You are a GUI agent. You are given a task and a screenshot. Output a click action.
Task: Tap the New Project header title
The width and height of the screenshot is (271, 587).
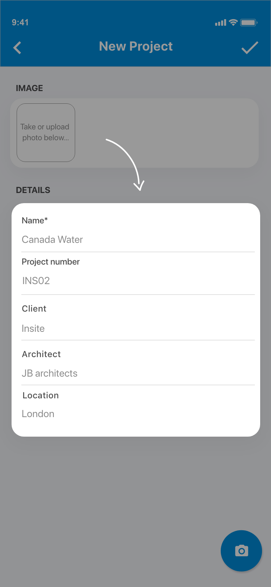[x=136, y=46]
